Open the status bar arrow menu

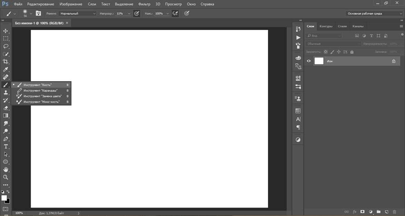pyautogui.click(x=79, y=213)
